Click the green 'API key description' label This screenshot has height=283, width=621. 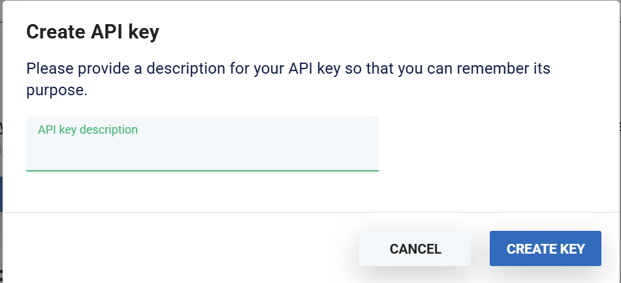(x=88, y=130)
